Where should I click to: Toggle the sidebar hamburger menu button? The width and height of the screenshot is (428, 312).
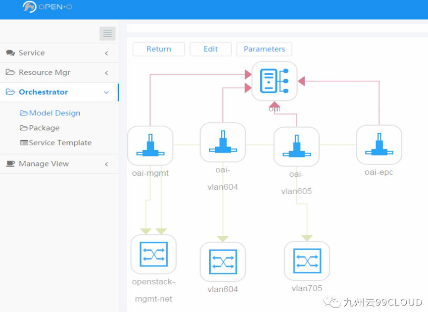point(107,34)
